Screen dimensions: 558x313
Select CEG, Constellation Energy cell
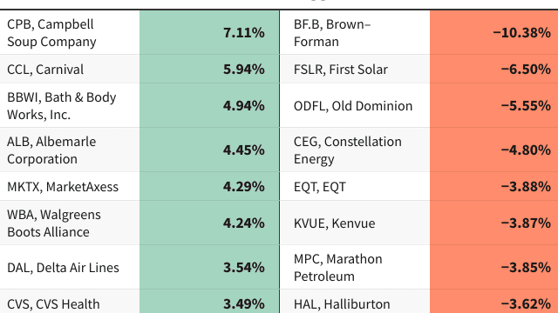point(355,150)
